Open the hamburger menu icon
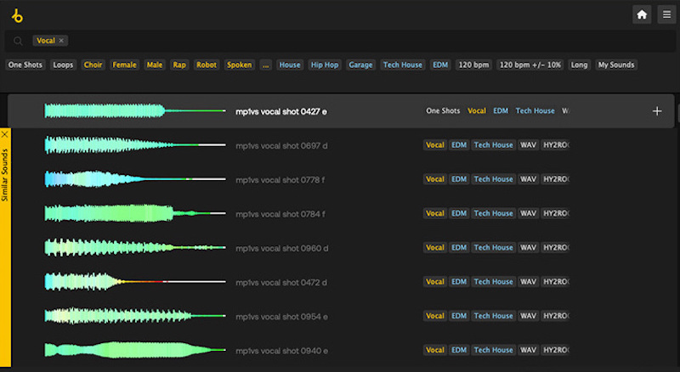680x372 pixels. pyautogui.click(x=666, y=14)
